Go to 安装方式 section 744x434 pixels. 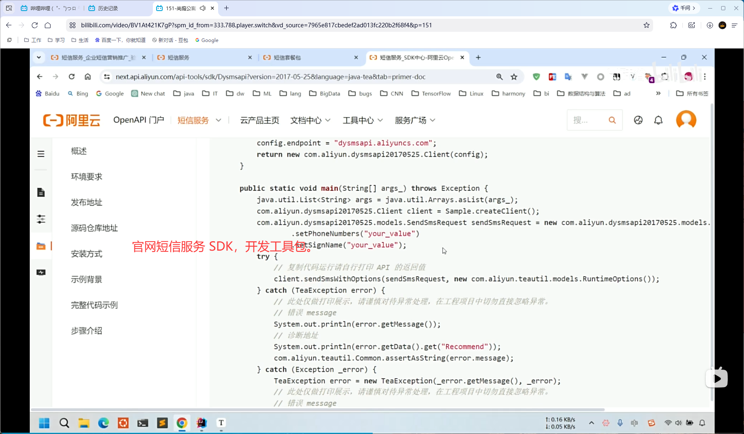click(86, 254)
